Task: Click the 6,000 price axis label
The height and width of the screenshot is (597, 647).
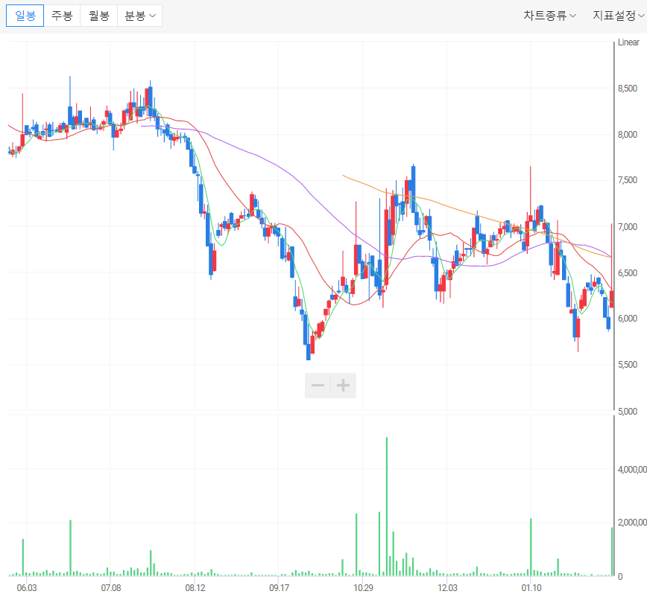Action: (627, 319)
